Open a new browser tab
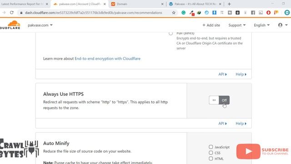Screen dimensions: 291x164 coord(229,4)
